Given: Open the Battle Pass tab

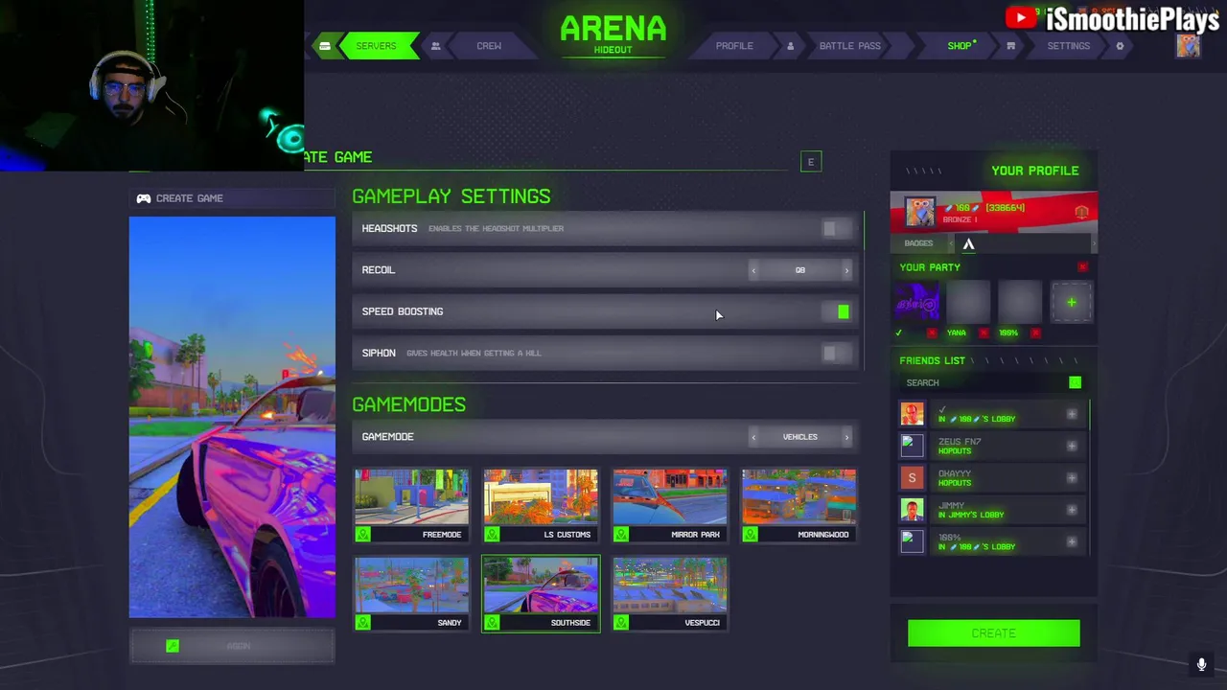Looking at the screenshot, I should coord(849,46).
